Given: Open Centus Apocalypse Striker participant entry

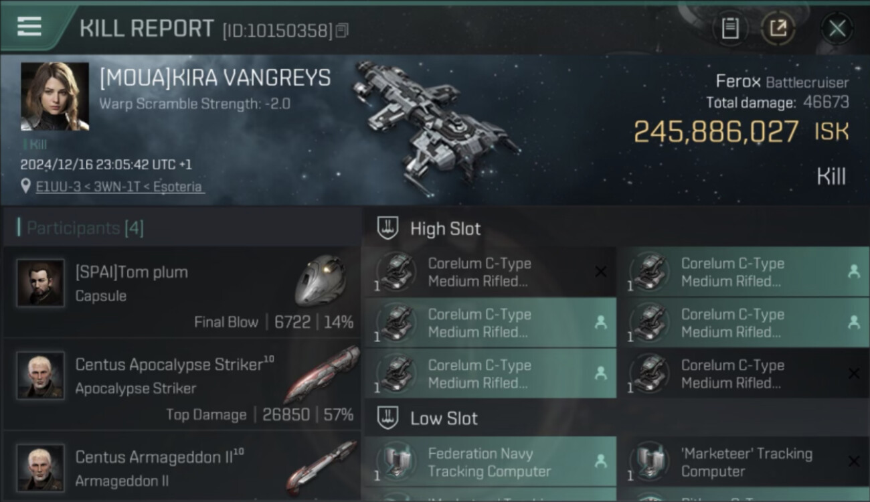Looking at the screenshot, I should (x=182, y=384).
